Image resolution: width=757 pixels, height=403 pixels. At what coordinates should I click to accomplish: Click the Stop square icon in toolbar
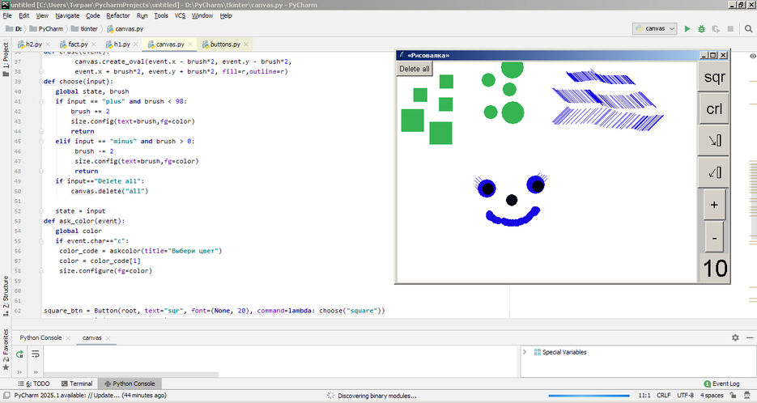coord(730,29)
